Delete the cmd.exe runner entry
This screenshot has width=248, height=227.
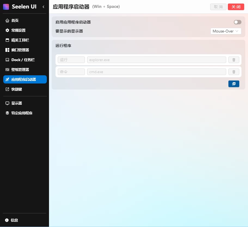coord(234,72)
